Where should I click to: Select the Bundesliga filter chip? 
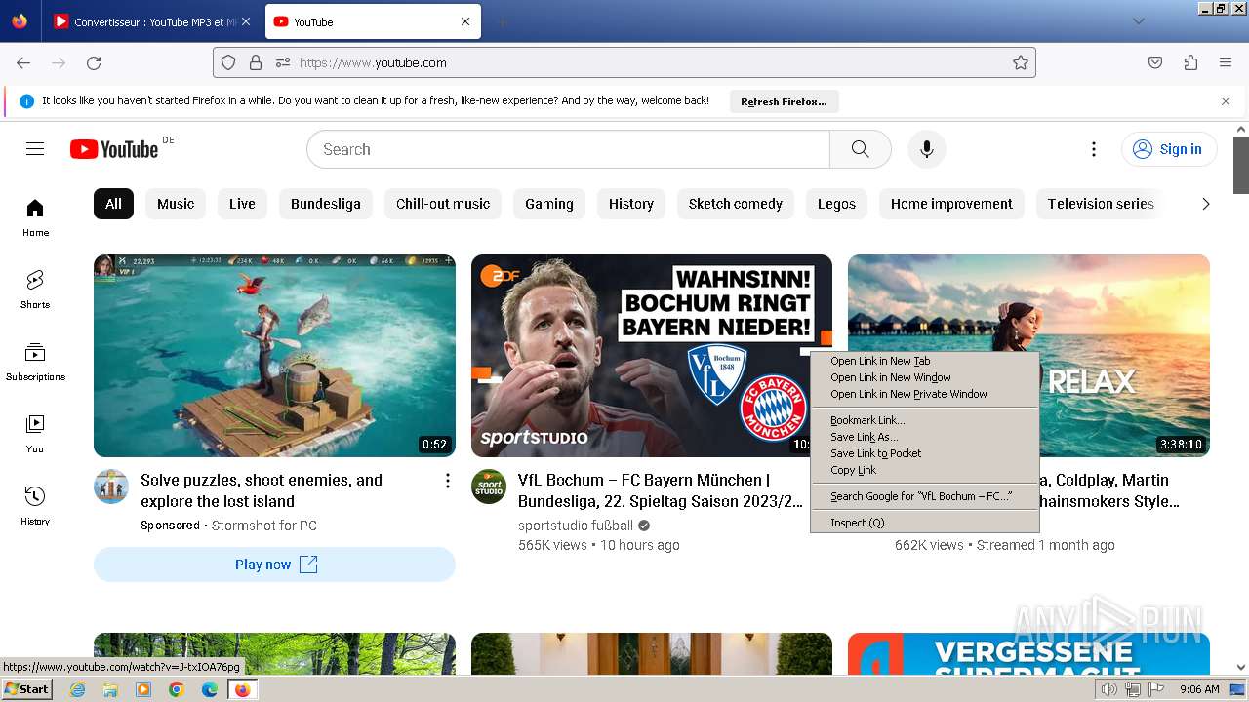click(x=326, y=204)
